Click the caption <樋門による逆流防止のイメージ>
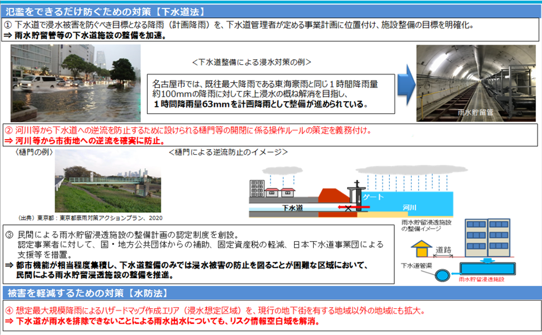Screen dimensions: 542x335 point(228,152)
